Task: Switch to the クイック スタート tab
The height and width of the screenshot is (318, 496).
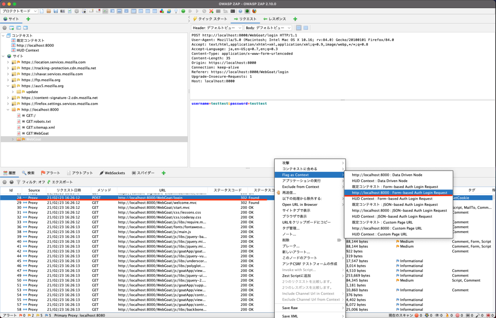Action: pyautogui.click(x=210, y=19)
